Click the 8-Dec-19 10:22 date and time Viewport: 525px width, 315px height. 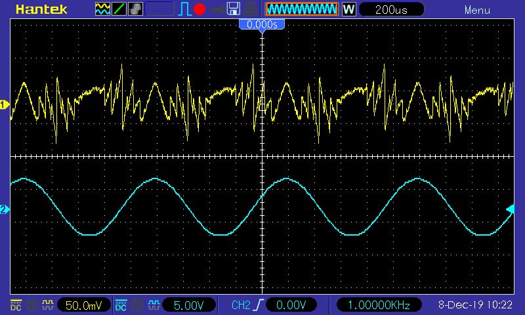[x=475, y=304]
